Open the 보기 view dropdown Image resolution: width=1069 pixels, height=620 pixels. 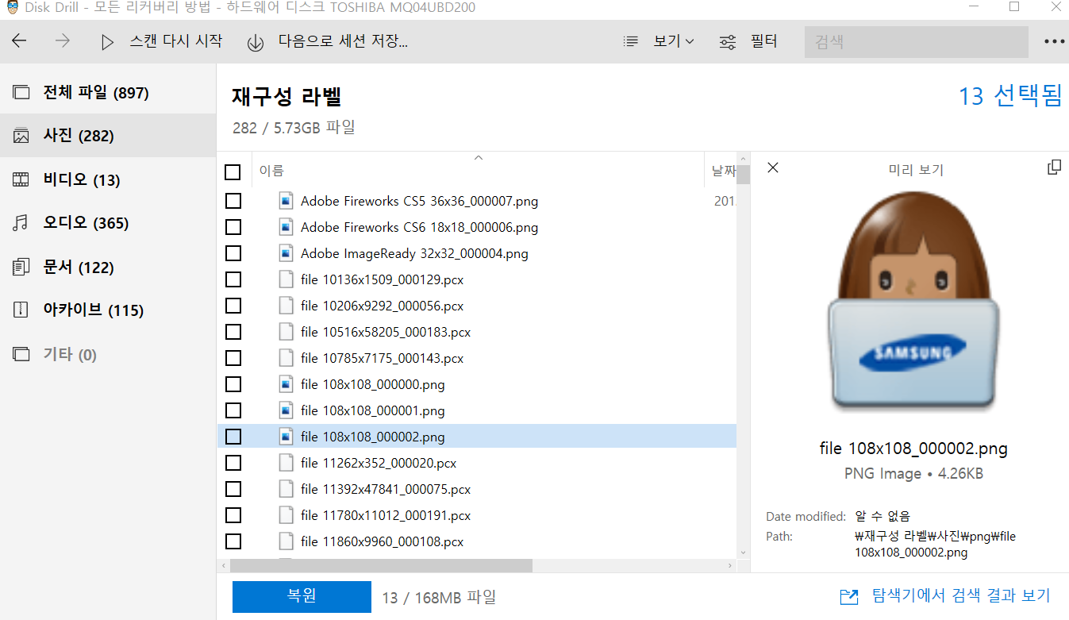click(674, 41)
